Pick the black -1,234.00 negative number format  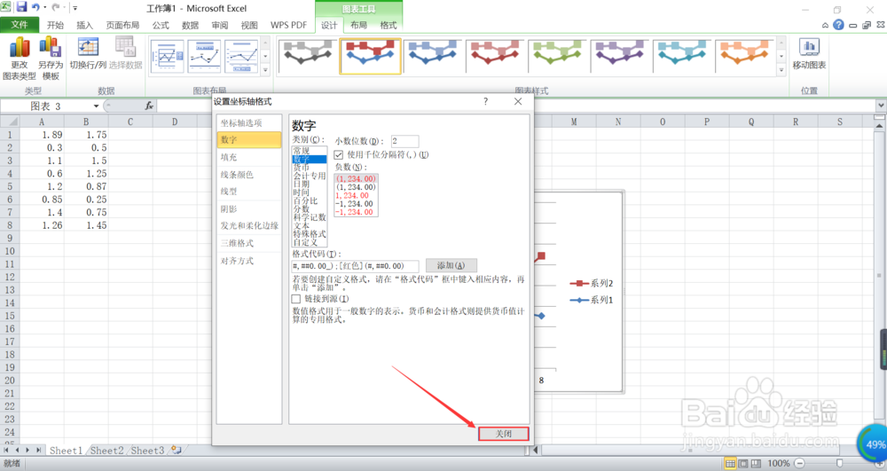pos(356,203)
